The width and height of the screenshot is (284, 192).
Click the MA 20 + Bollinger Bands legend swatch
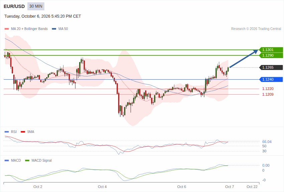tap(7, 29)
